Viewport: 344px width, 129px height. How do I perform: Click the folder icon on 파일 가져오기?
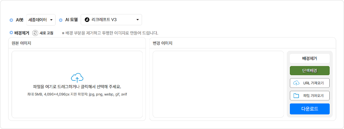tap(296, 95)
